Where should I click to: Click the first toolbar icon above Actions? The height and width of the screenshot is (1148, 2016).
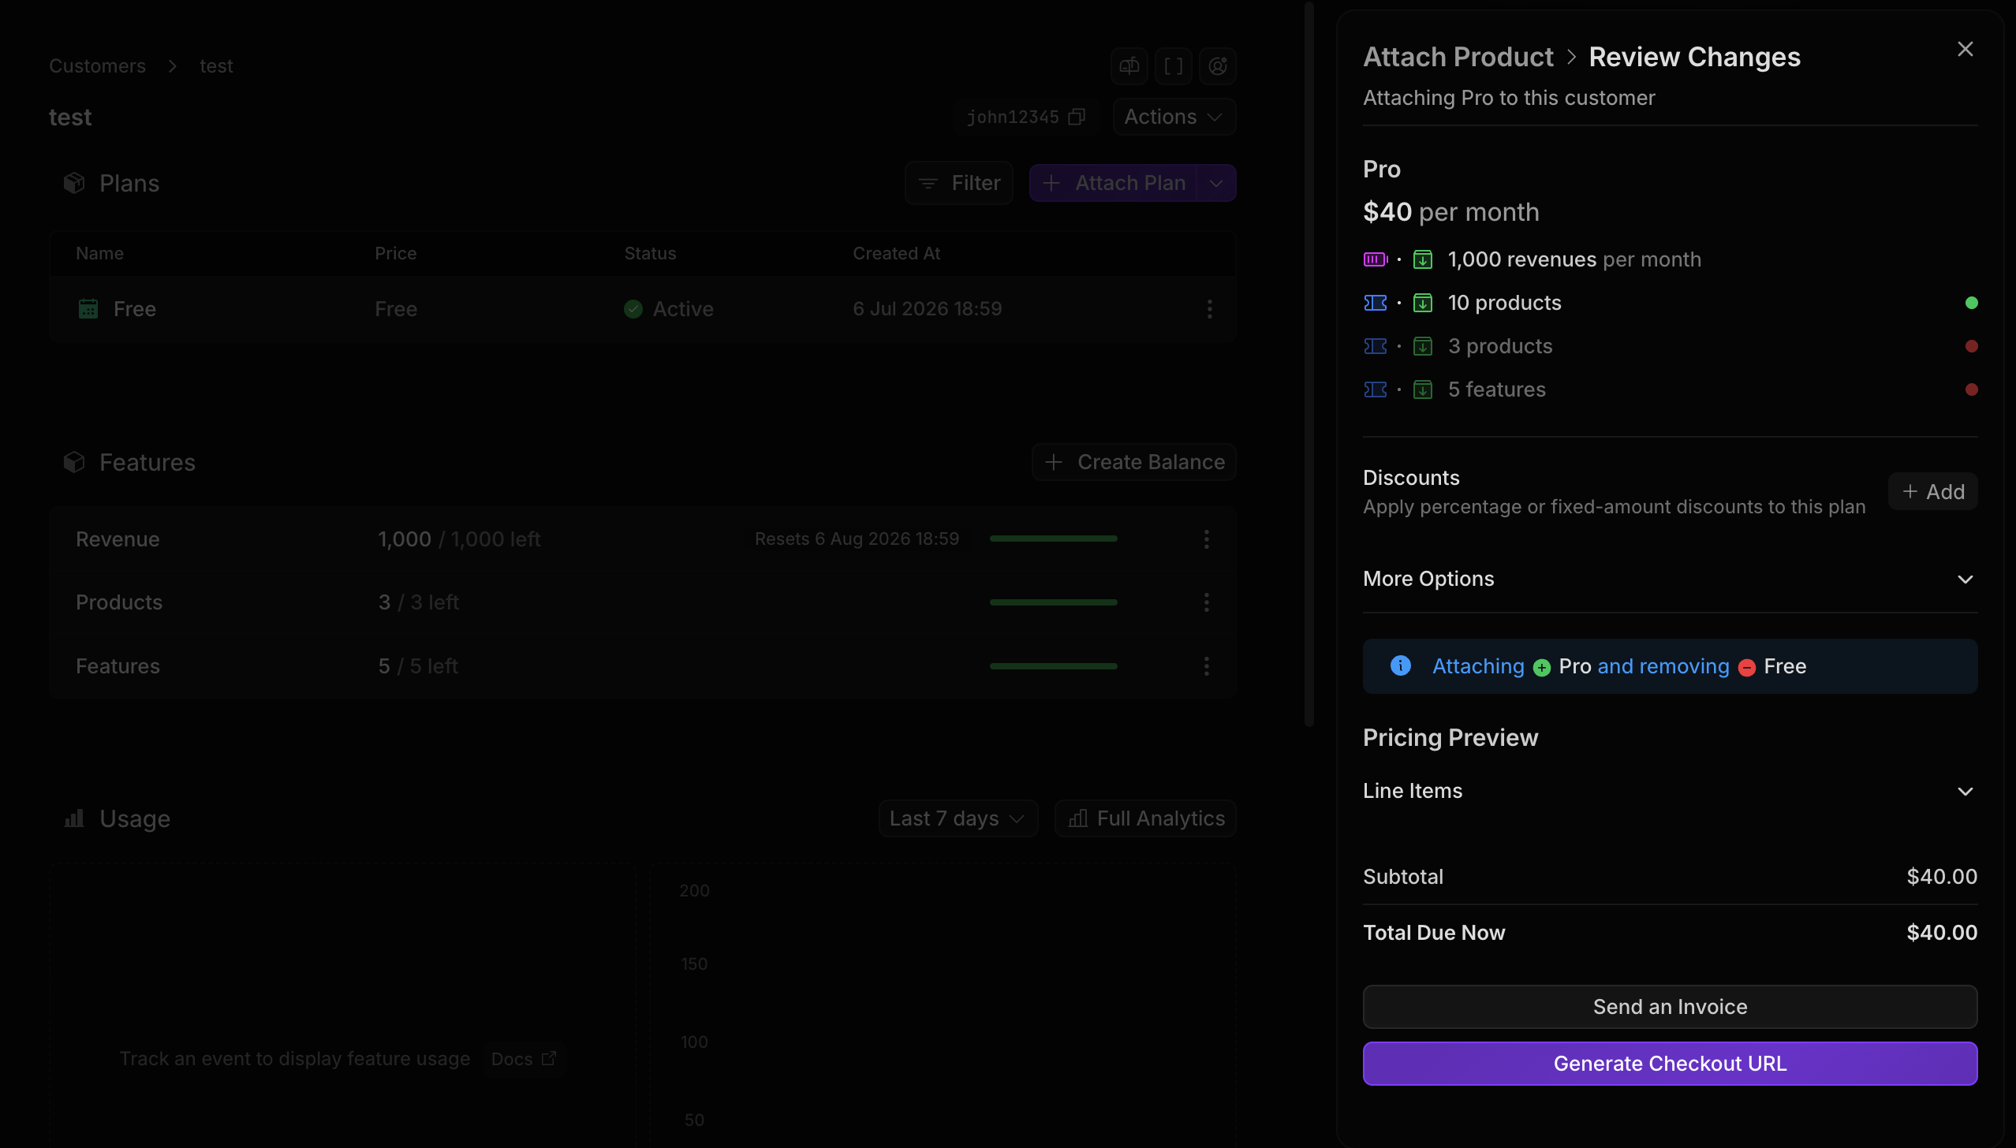tap(1129, 65)
